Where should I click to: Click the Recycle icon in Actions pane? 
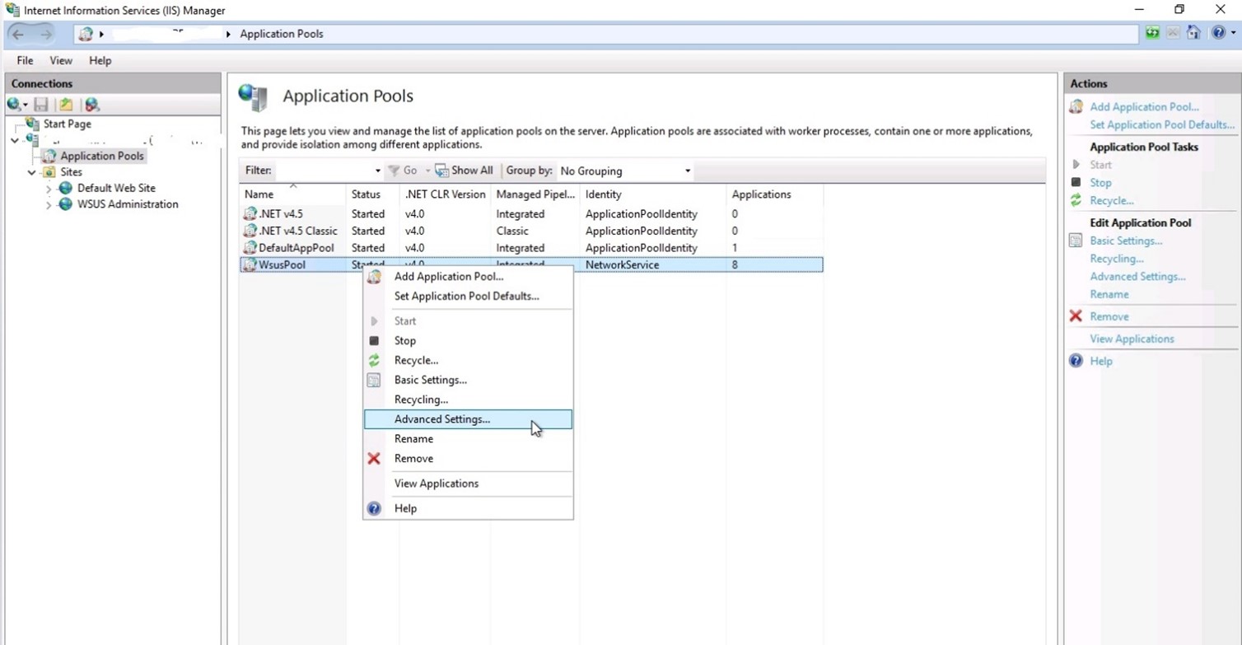pyautogui.click(x=1076, y=200)
